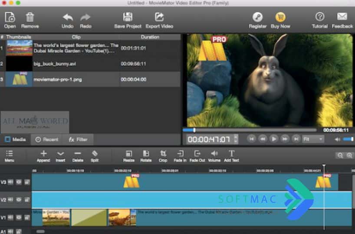Select the Dubai Miracle Garden clip row

point(90,48)
